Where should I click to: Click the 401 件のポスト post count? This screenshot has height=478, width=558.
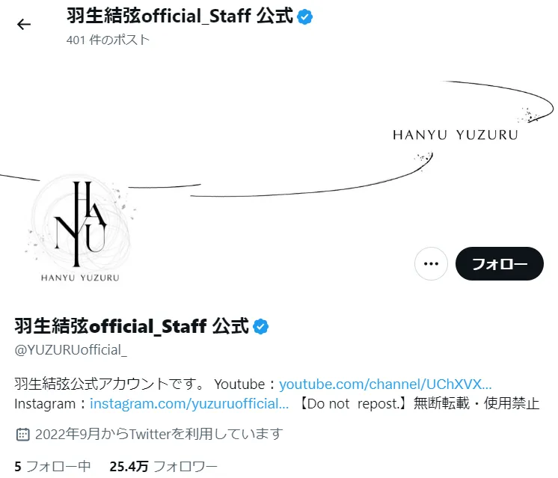(108, 40)
